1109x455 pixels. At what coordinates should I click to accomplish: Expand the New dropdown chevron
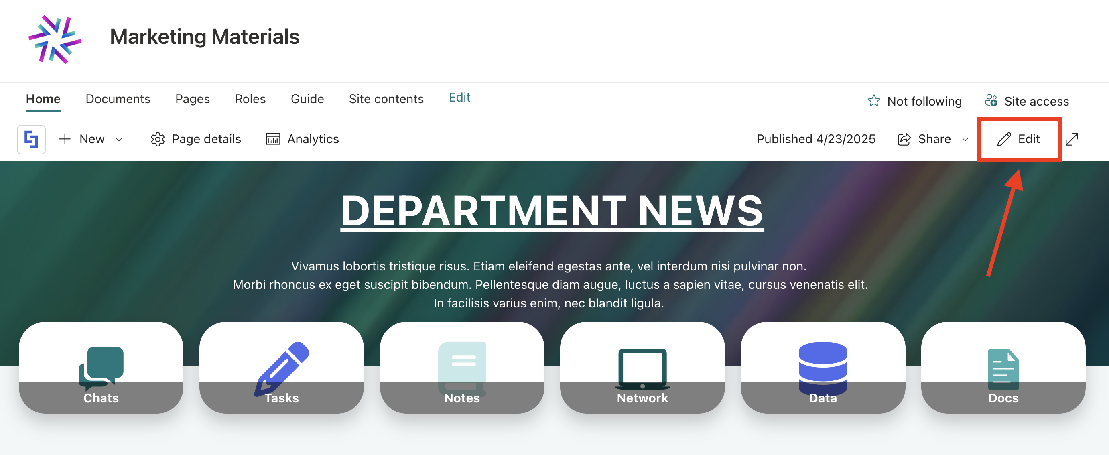(x=119, y=140)
